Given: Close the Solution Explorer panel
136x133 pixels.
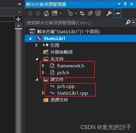Looking at the screenshot, I should (x=132, y=4).
